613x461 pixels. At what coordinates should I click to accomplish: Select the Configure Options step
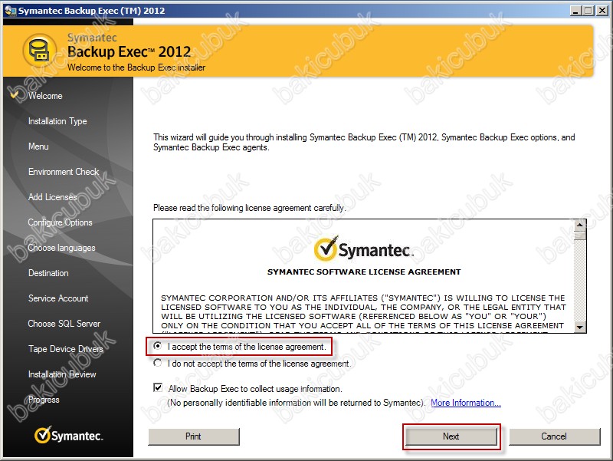click(x=60, y=222)
